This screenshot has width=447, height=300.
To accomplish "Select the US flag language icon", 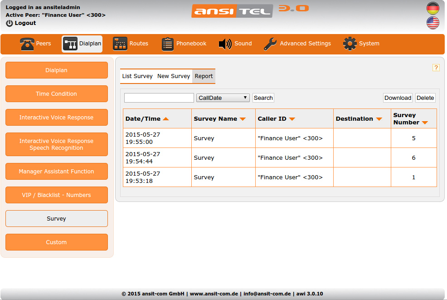I will [433, 23].
